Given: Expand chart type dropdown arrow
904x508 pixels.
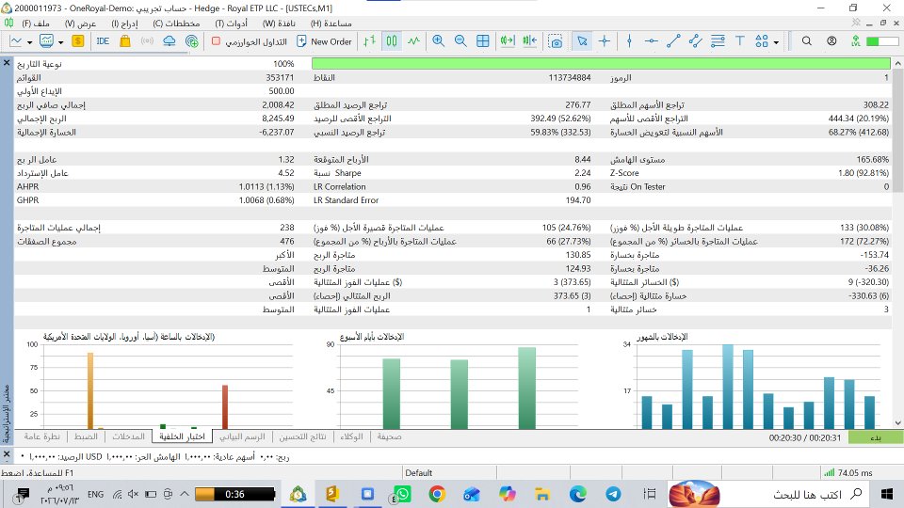Looking at the screenshot, I should click(x=29, y=42).
